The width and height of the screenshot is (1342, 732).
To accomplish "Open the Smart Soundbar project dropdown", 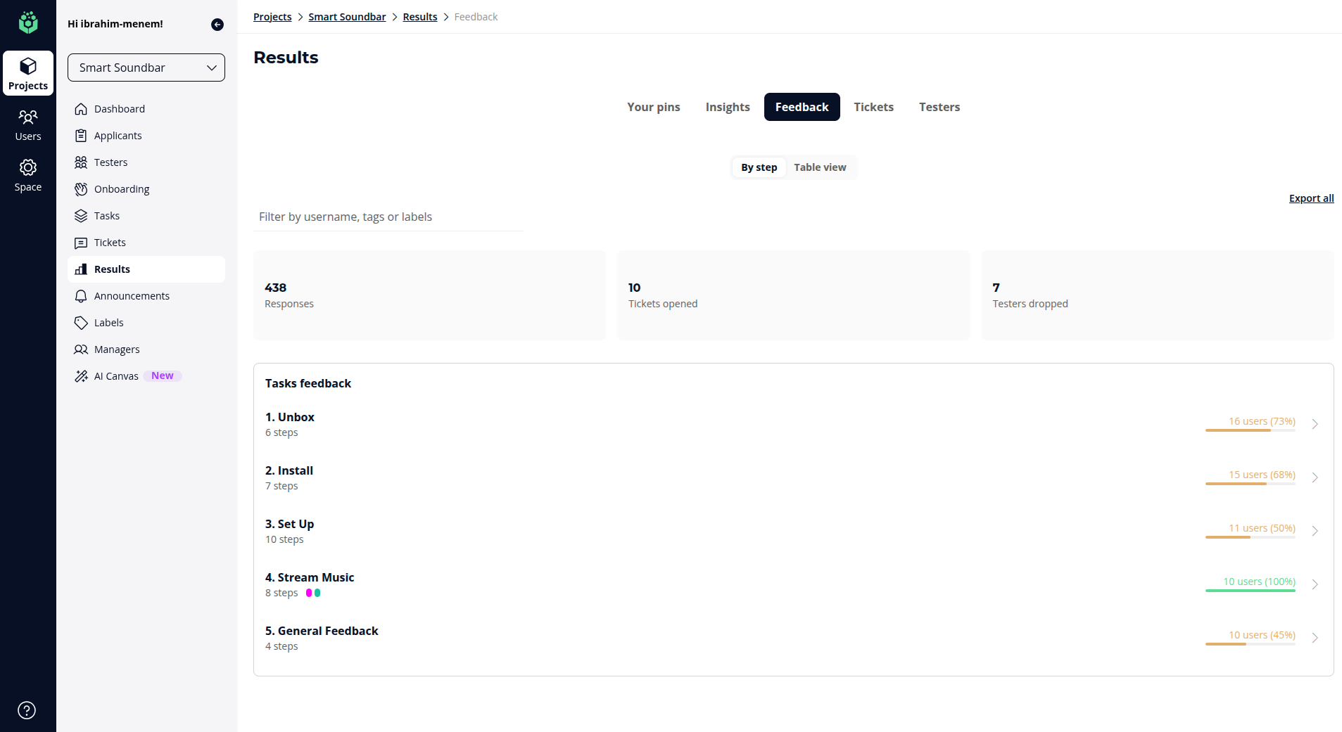I will [x=146, y=68].
